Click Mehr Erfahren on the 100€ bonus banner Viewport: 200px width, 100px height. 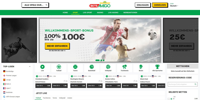coord(57,46)
